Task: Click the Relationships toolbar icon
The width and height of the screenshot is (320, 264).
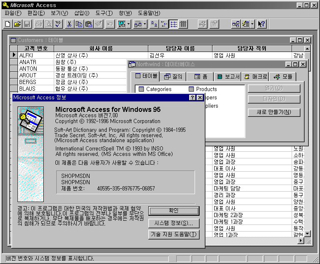Action: 236,24
